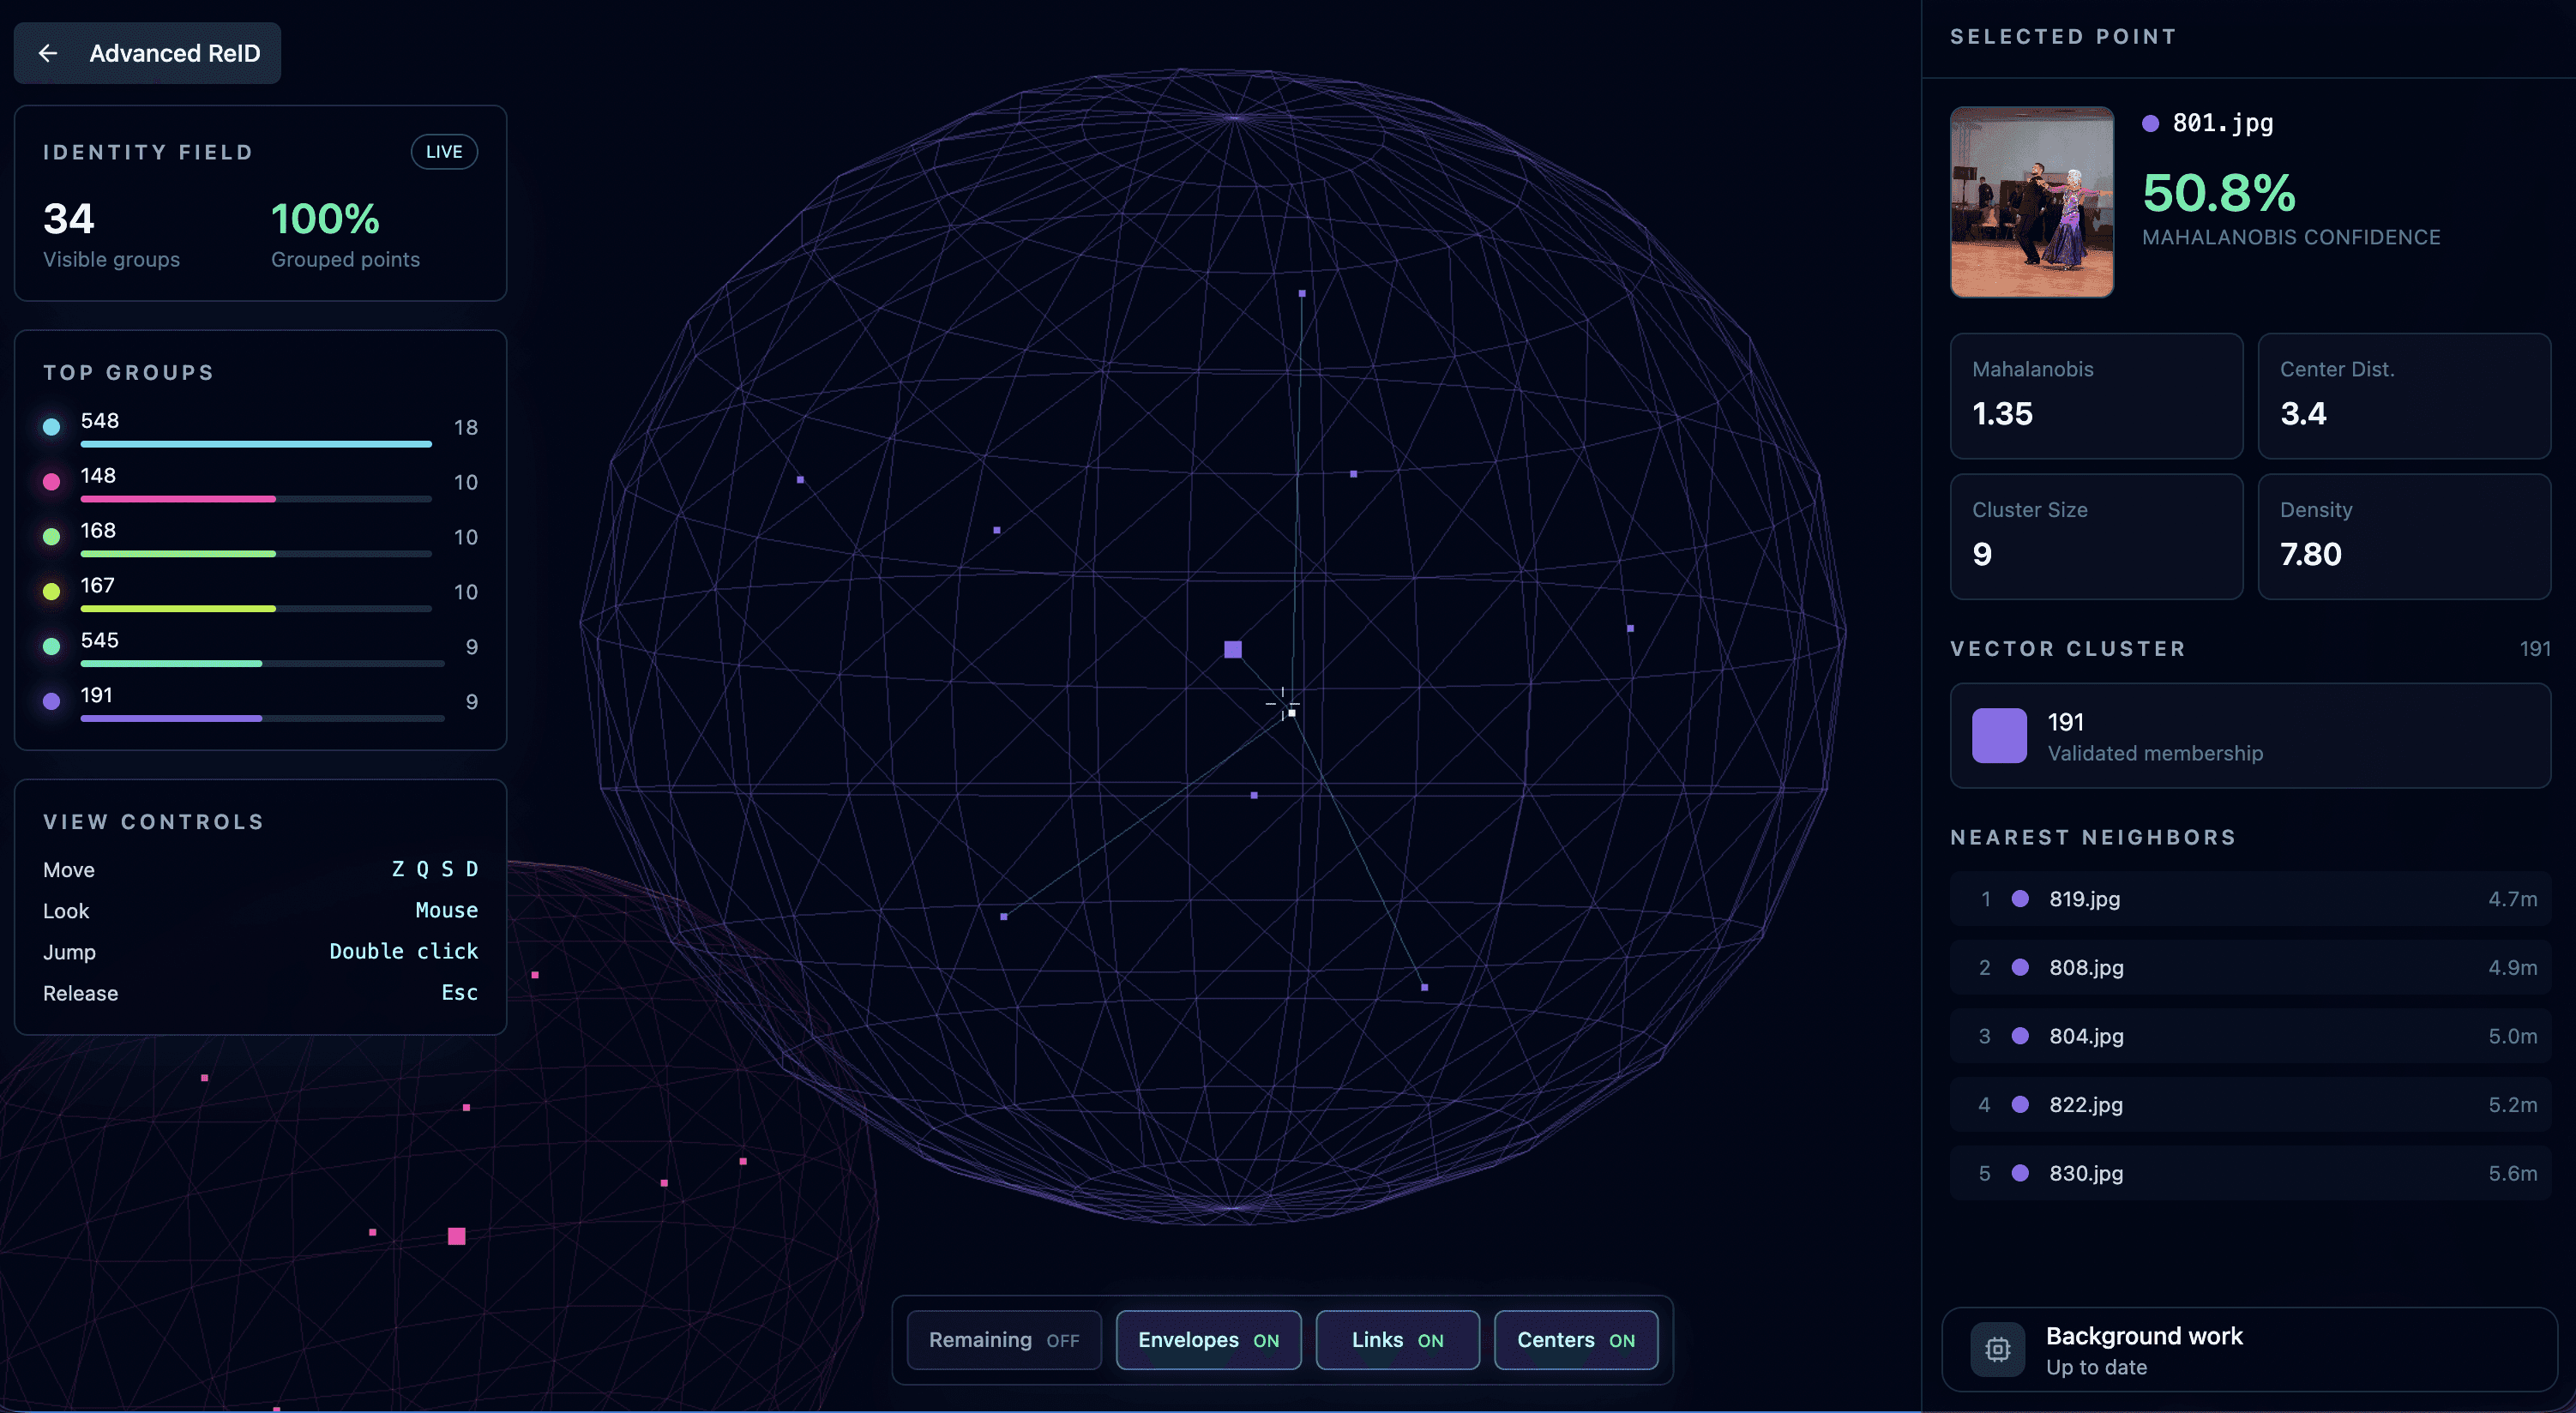The height and width of the screenshot is (1413, 2576).
Task: Click the 34 Visible groups stat
Action: [111, 234]
